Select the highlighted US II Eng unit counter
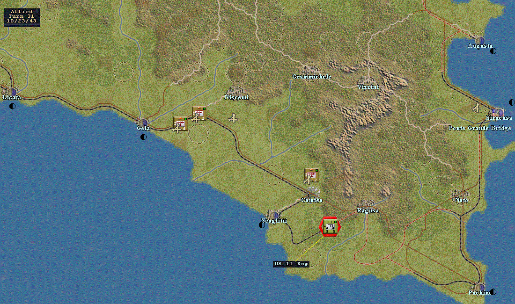The image size is (515, 304). [x=330, y=227]
